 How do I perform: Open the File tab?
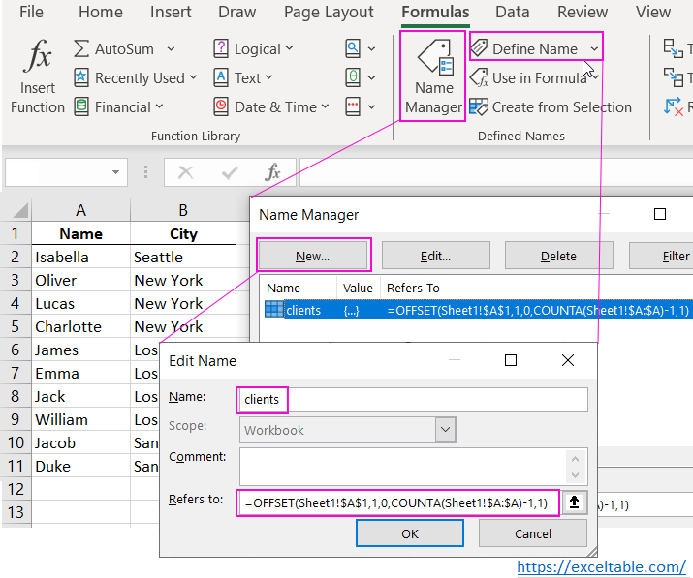[31, 12]
